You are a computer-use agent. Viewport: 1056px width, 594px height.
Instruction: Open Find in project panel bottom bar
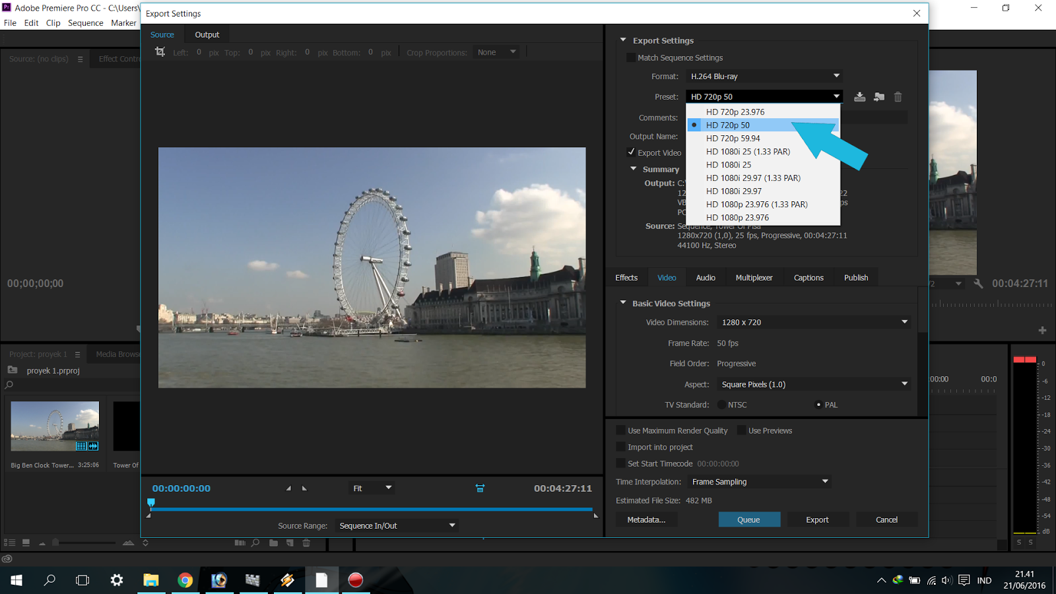[255, 543]
